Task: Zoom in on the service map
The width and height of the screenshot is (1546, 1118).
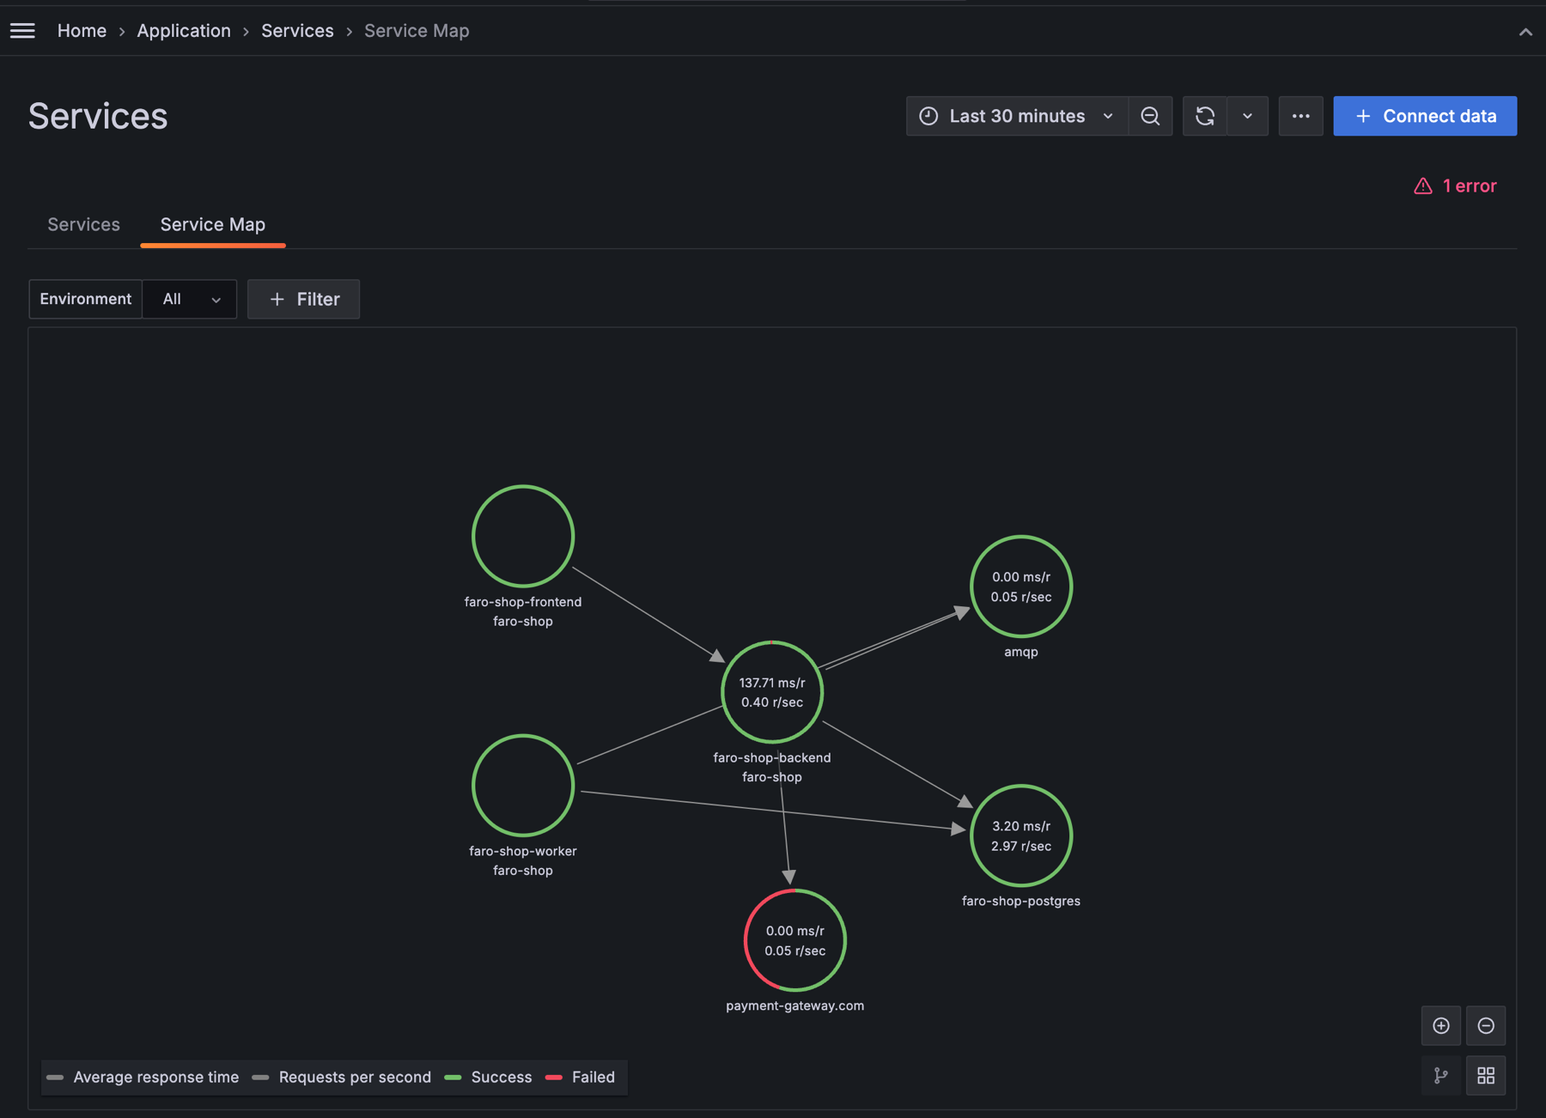Action: point(1441,1025)
